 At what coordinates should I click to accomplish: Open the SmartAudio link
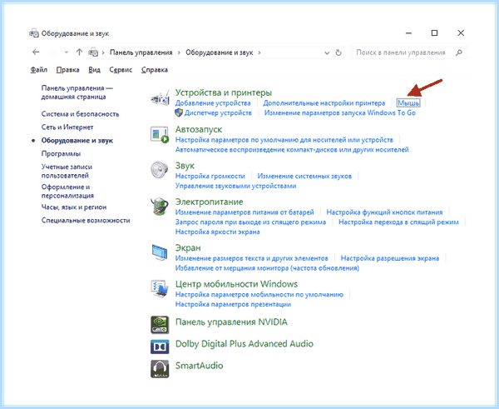(200, 366)
